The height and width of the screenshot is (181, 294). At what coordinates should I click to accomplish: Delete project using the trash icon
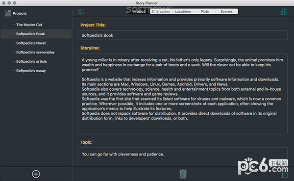tap(183, 174)
